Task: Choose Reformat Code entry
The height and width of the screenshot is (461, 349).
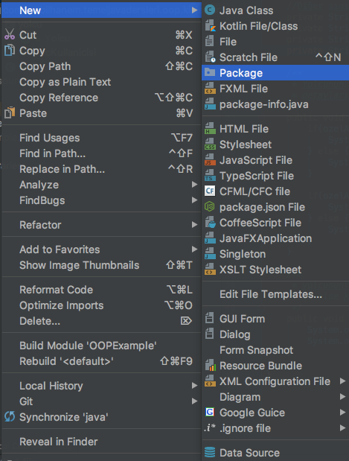Action: coord(101,290)
